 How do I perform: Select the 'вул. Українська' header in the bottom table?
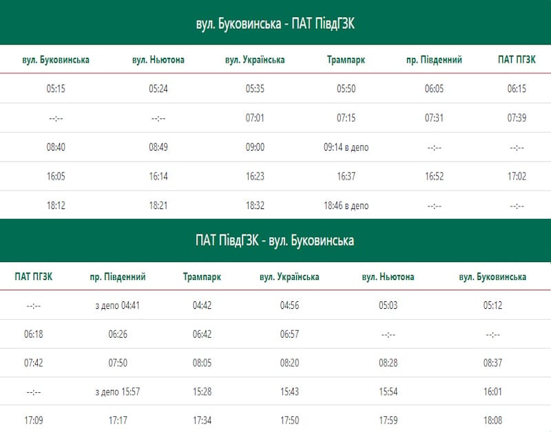pos(289,277)
